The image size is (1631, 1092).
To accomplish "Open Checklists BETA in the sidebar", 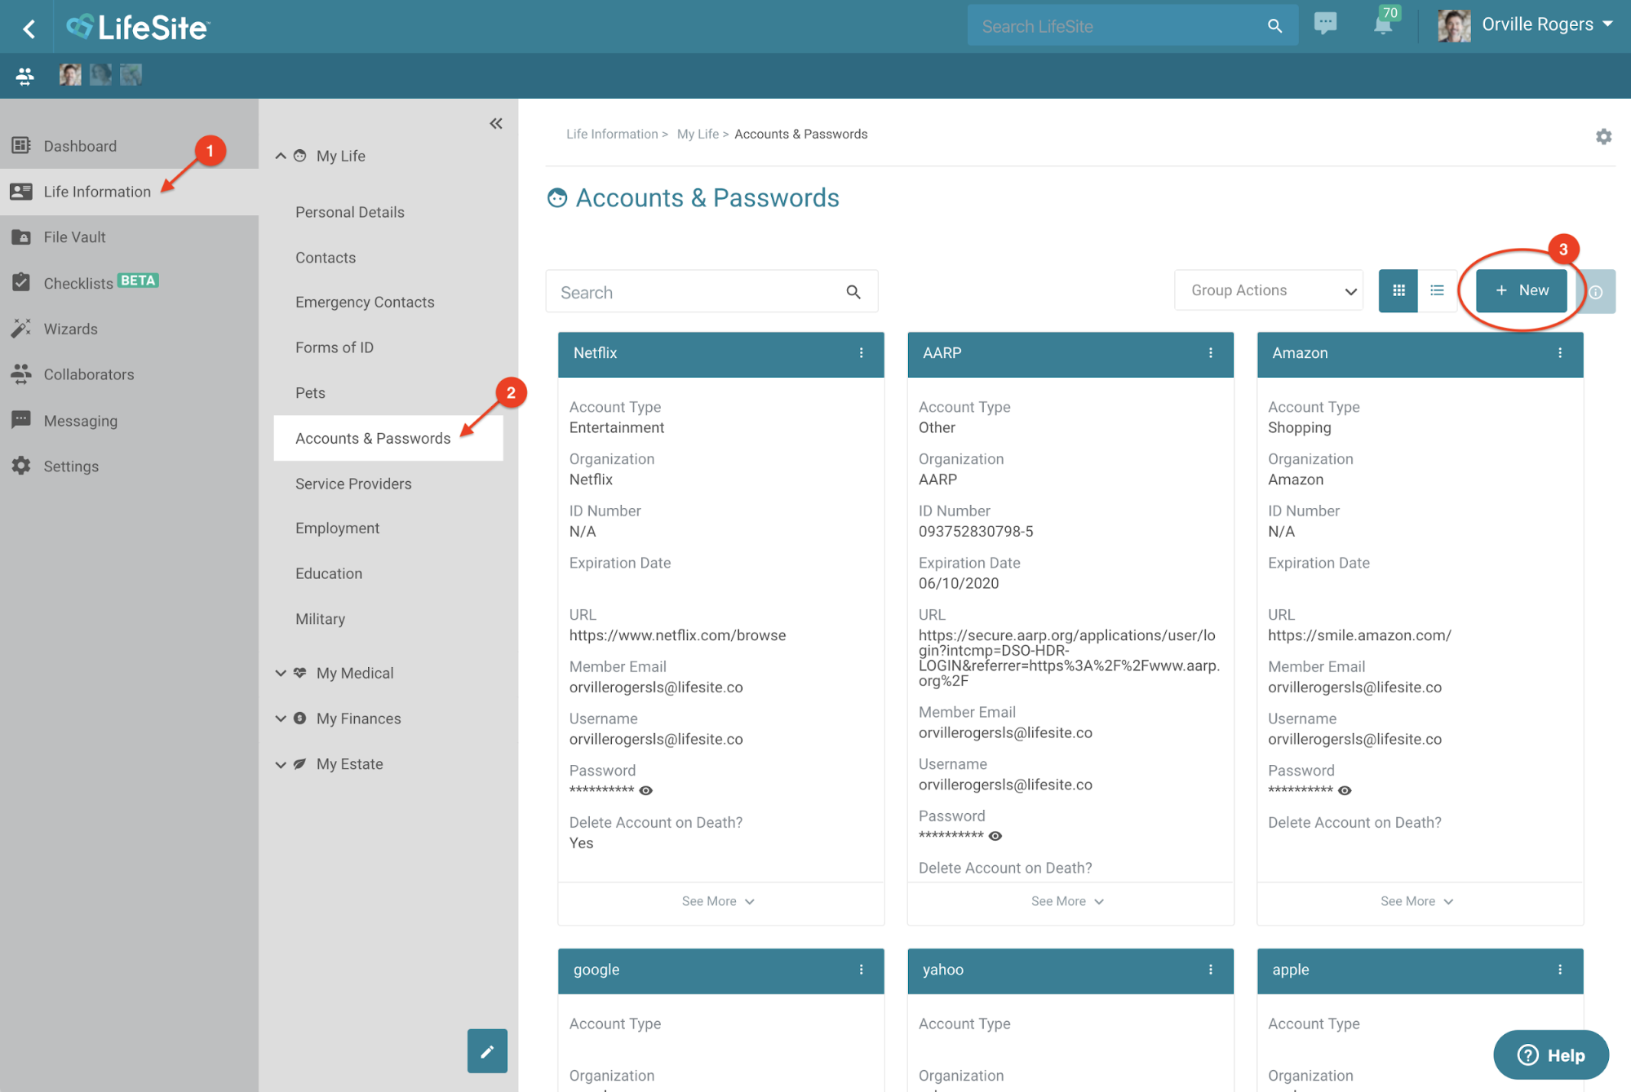I will tap(129, 283).
